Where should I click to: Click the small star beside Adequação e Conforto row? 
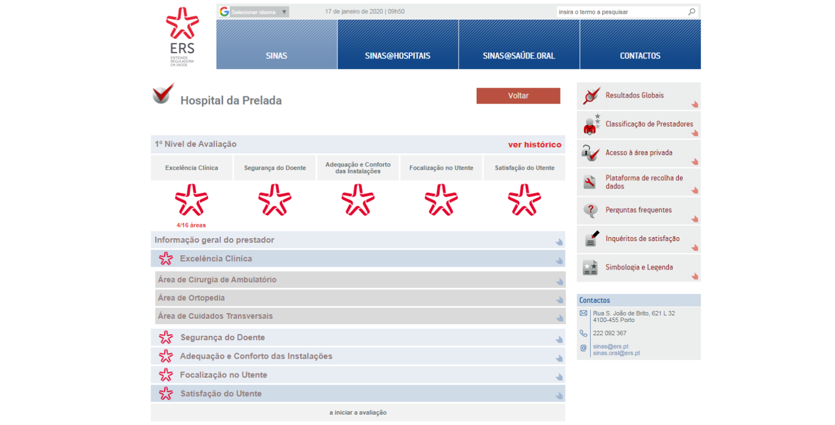165,356
